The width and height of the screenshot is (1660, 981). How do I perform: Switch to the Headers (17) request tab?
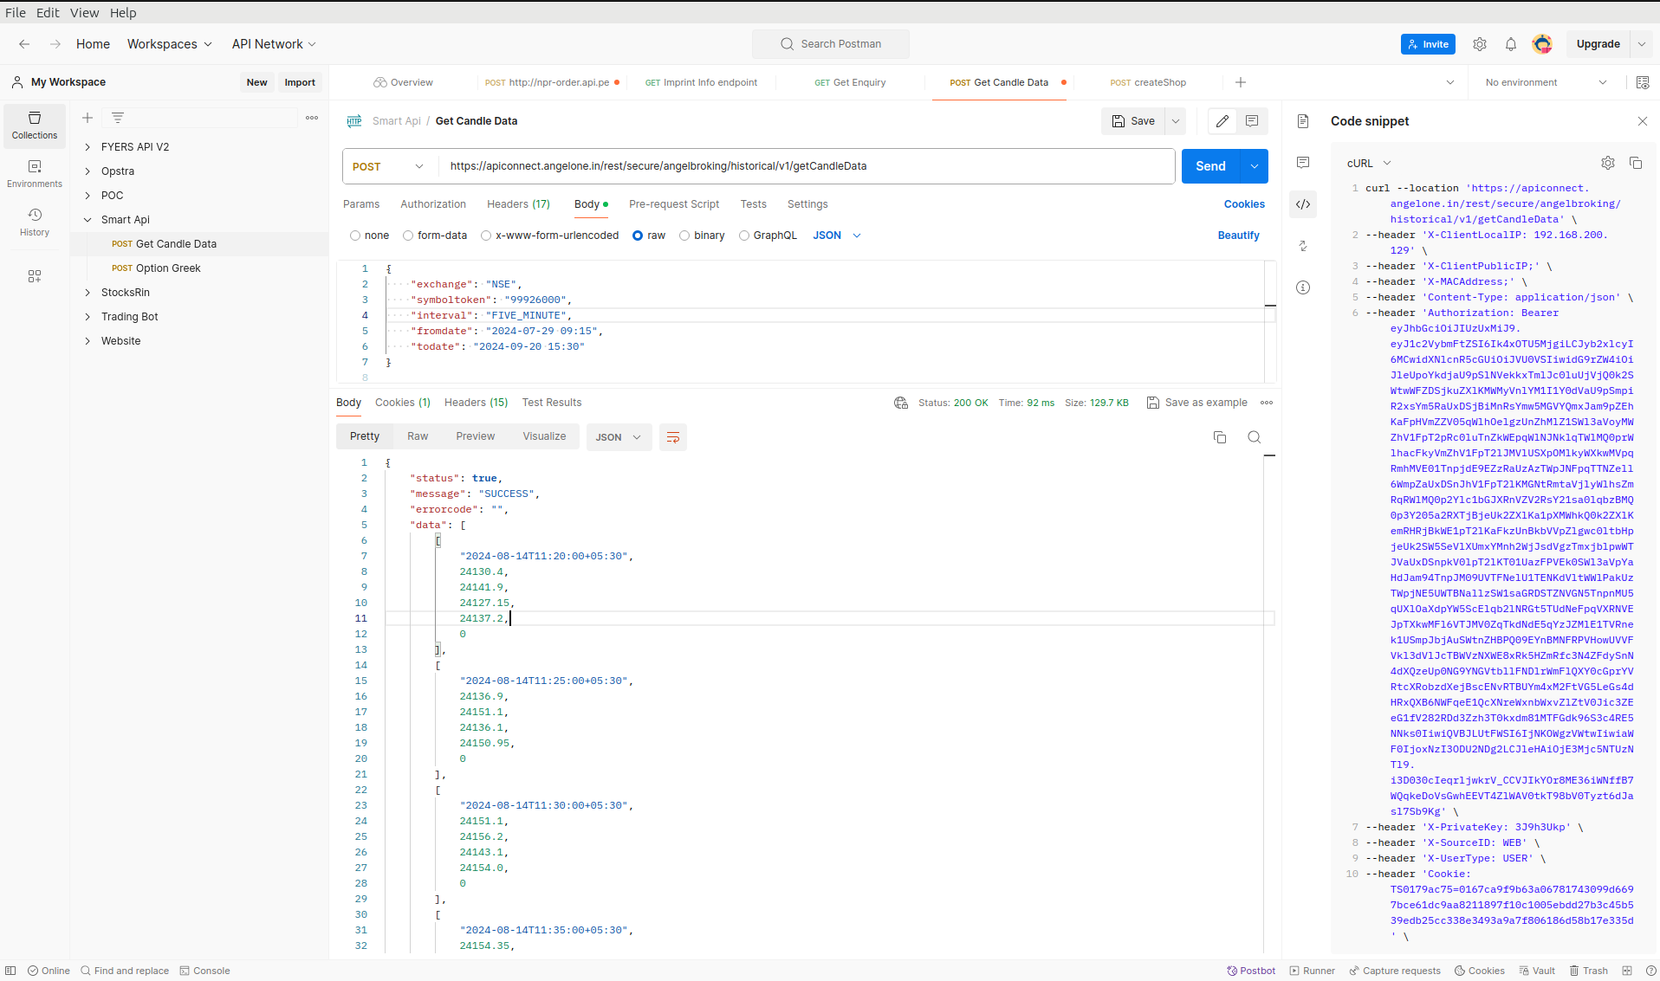pyautogui.click(x=518, y=204)
